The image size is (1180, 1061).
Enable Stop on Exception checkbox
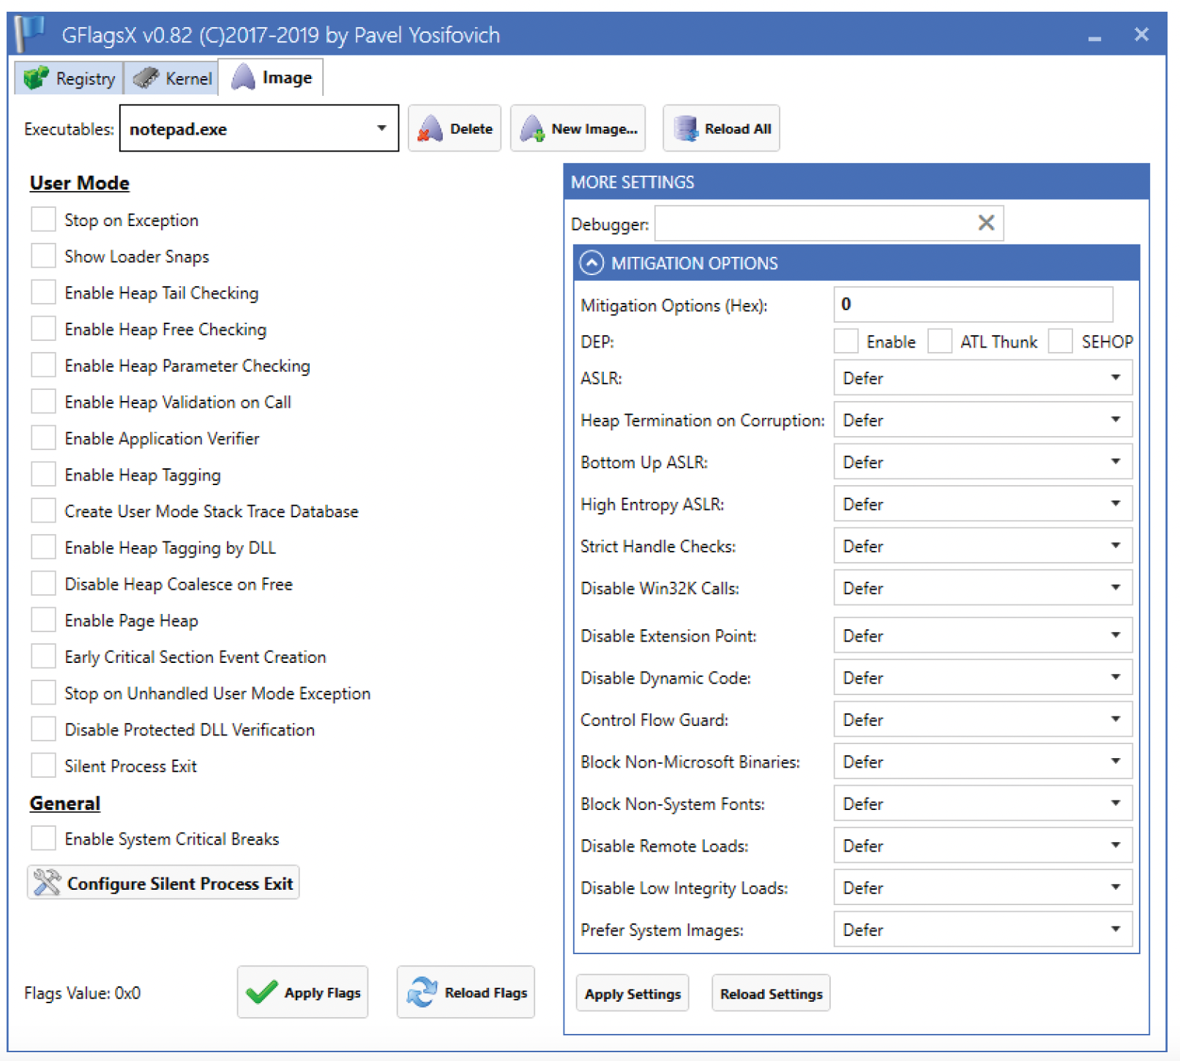43,219
